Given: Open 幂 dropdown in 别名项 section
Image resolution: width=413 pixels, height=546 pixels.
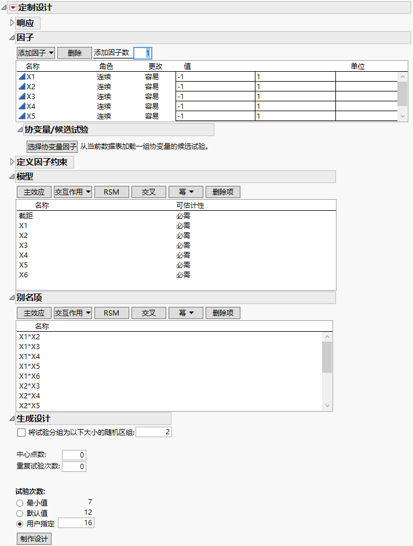Looking at the screenshot, I should pos(186,313).
